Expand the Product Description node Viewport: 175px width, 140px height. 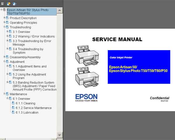(4, 17)
